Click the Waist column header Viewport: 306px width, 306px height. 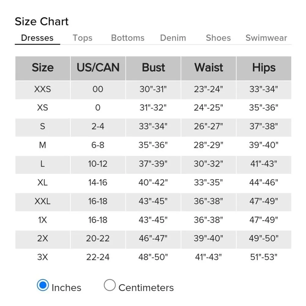click(209, 68)
